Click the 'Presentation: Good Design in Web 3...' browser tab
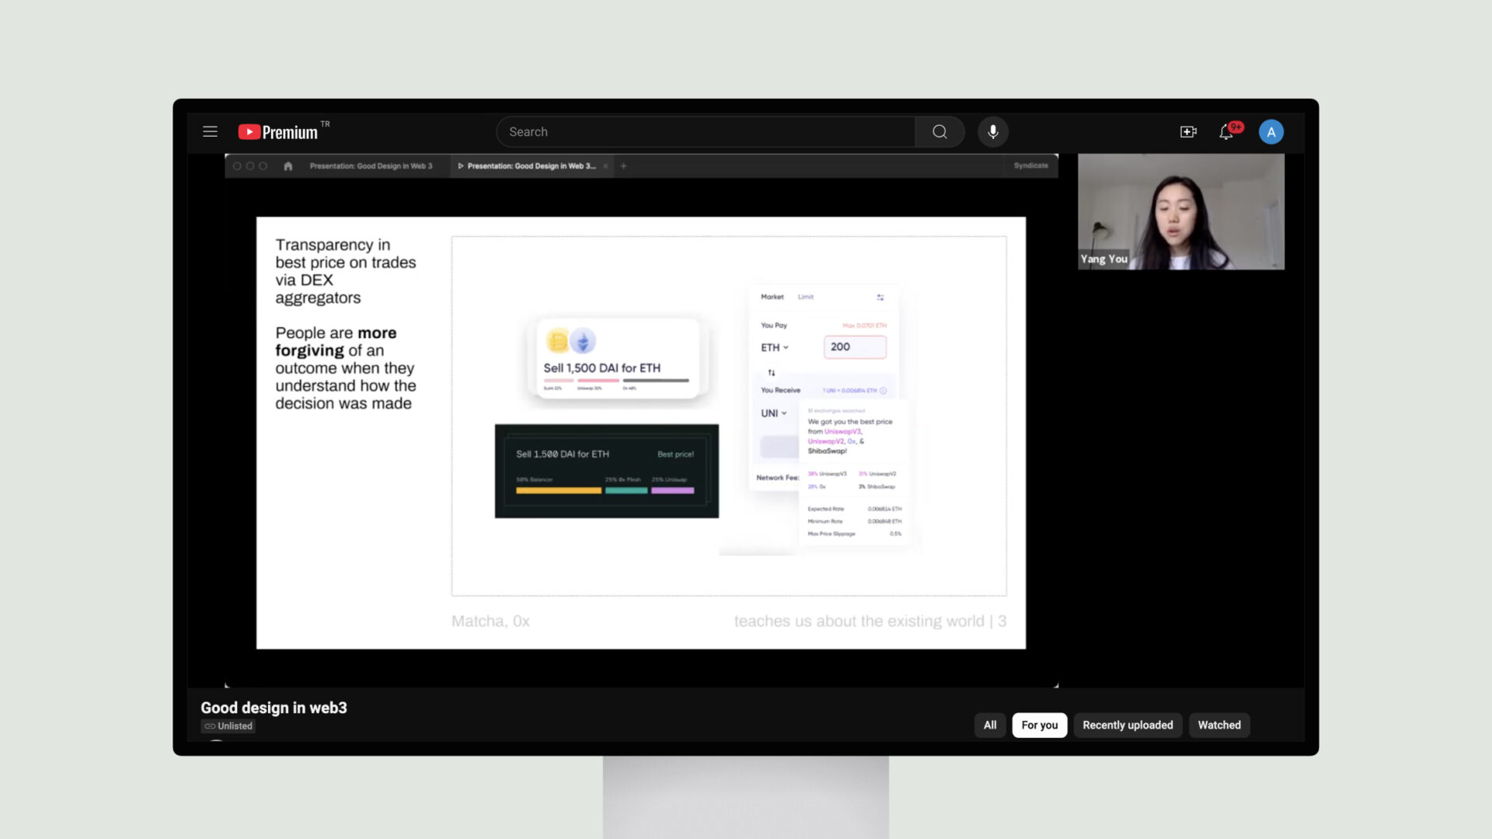This screenshot has height=839, width=1492. pyautogui.click(x=530, y=165)
